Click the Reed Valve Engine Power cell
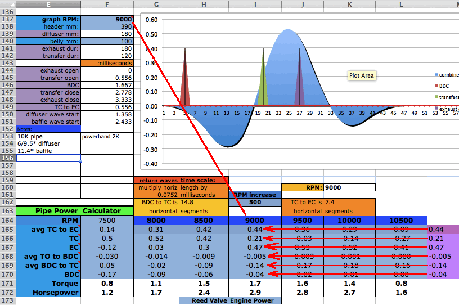Screen dimensions: 459x305 click(x=230, y=300)
